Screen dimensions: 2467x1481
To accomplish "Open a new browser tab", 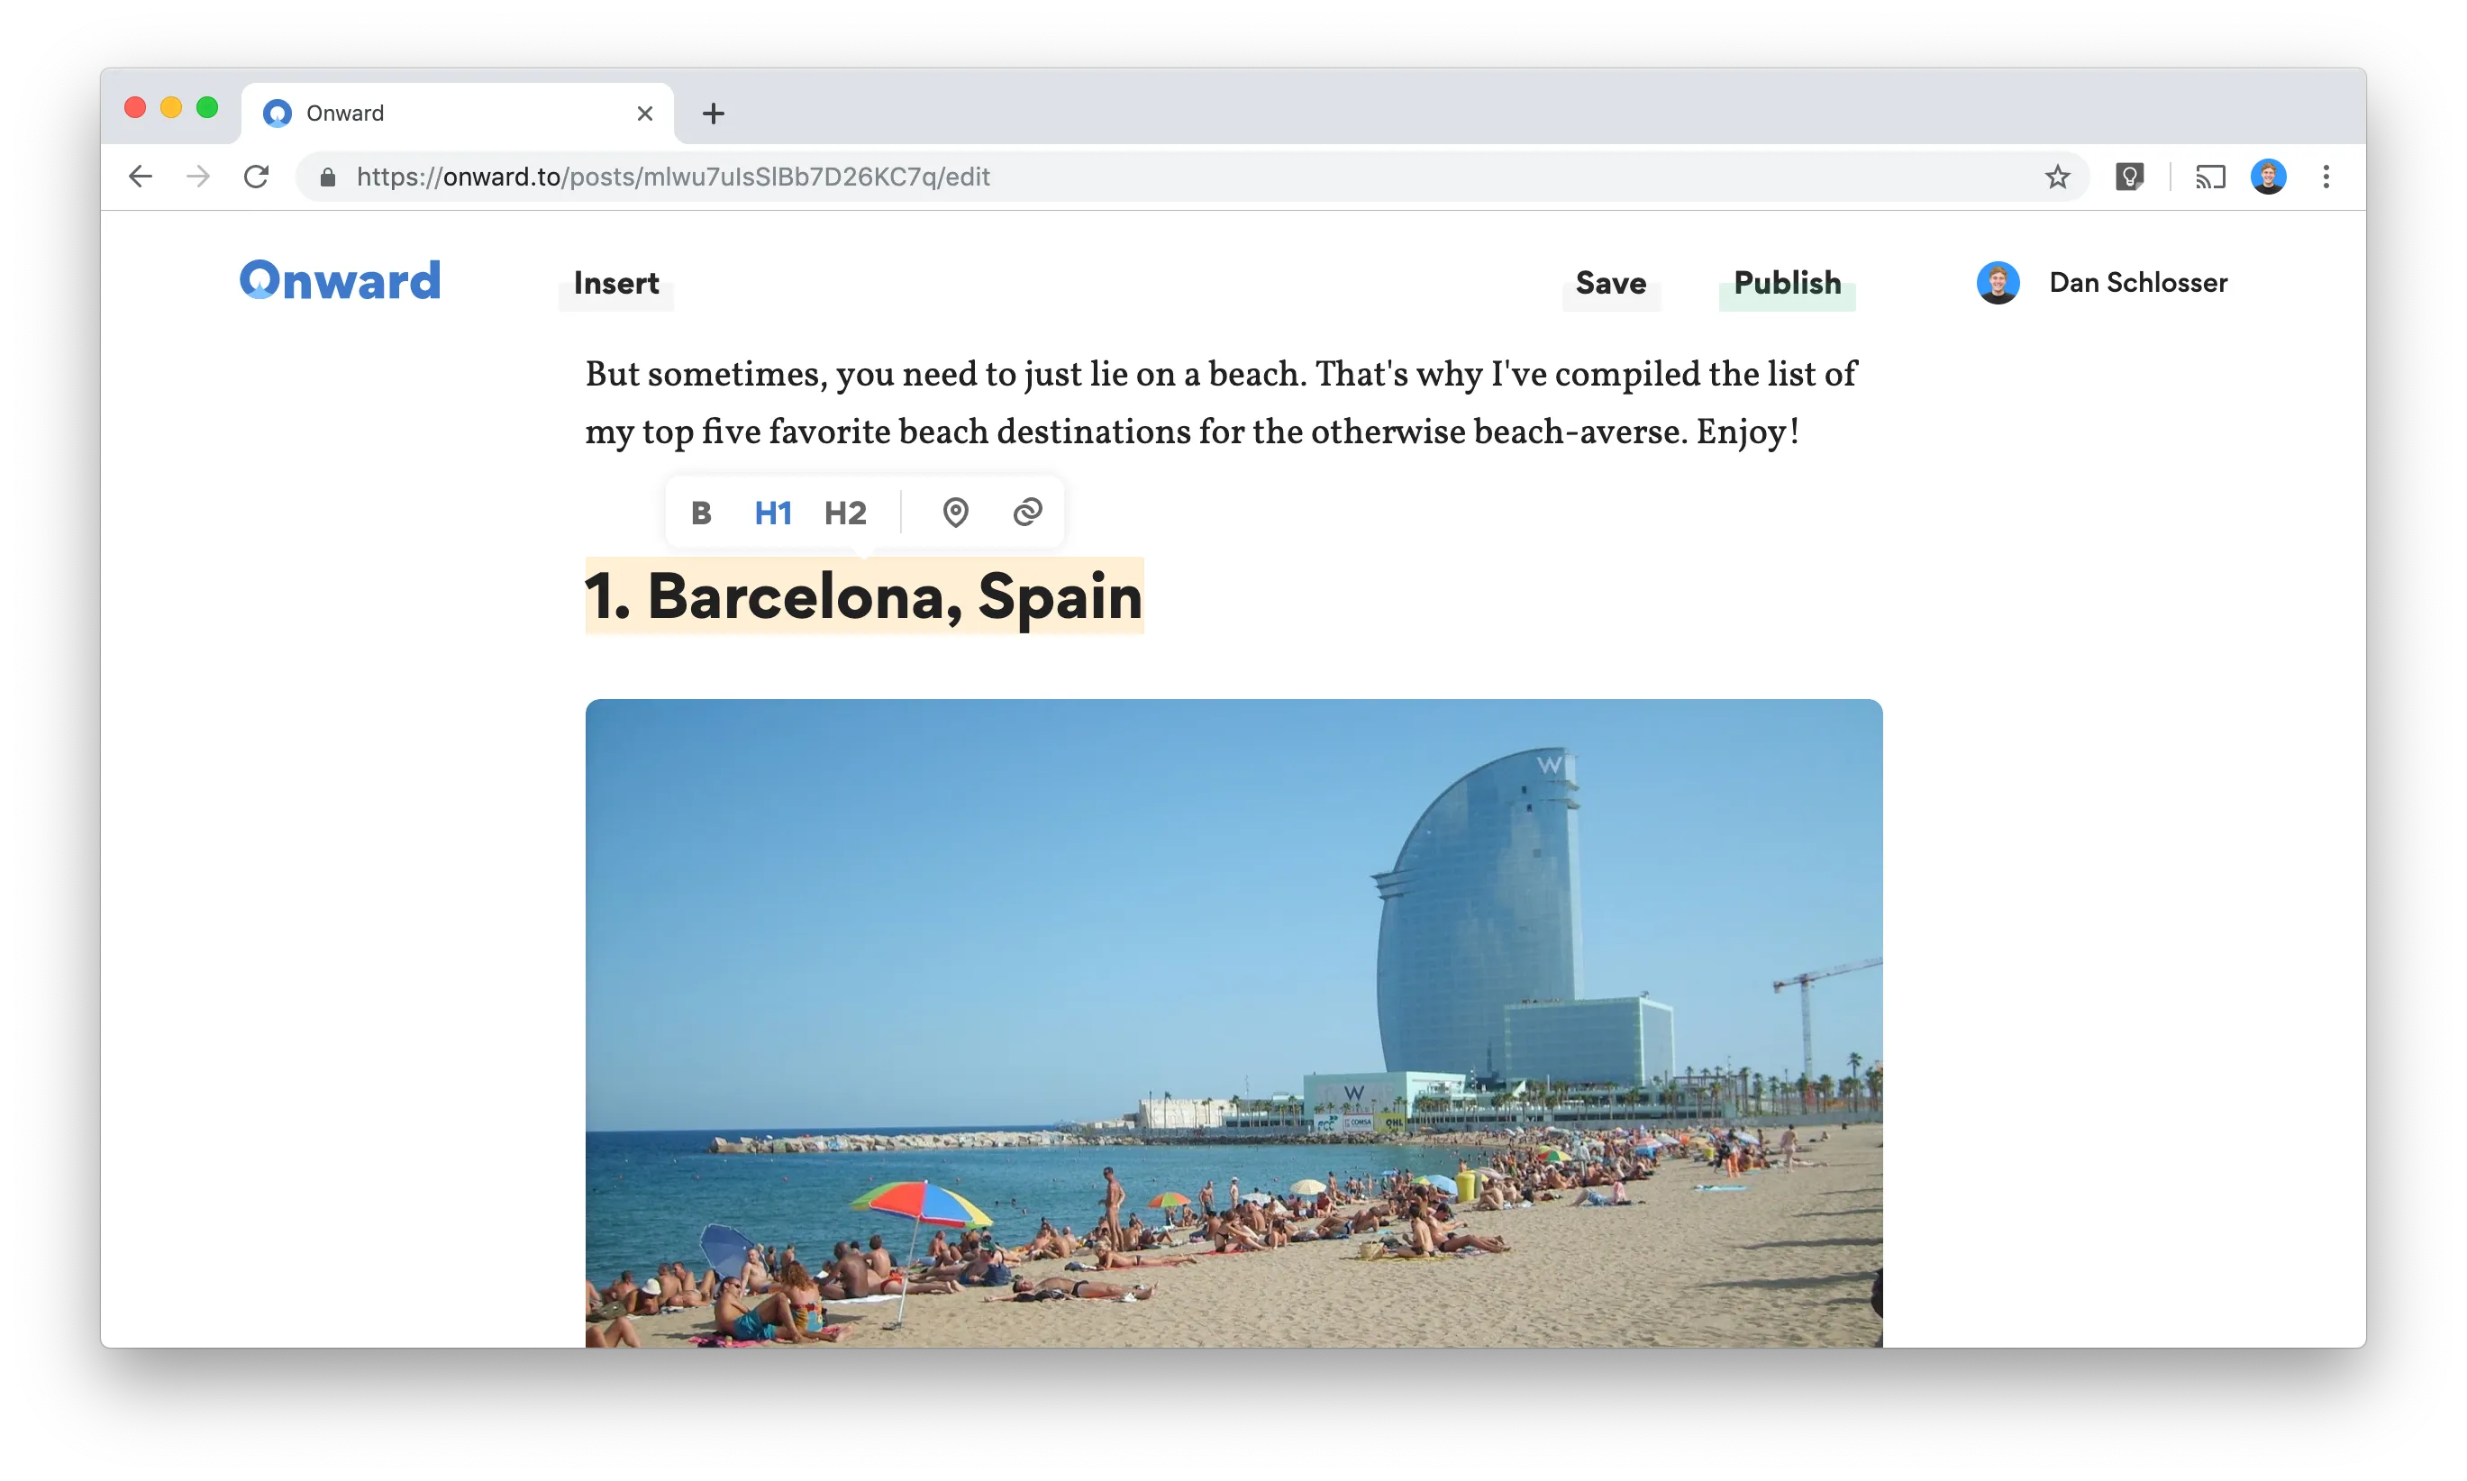I will click(x=713, y=114).
